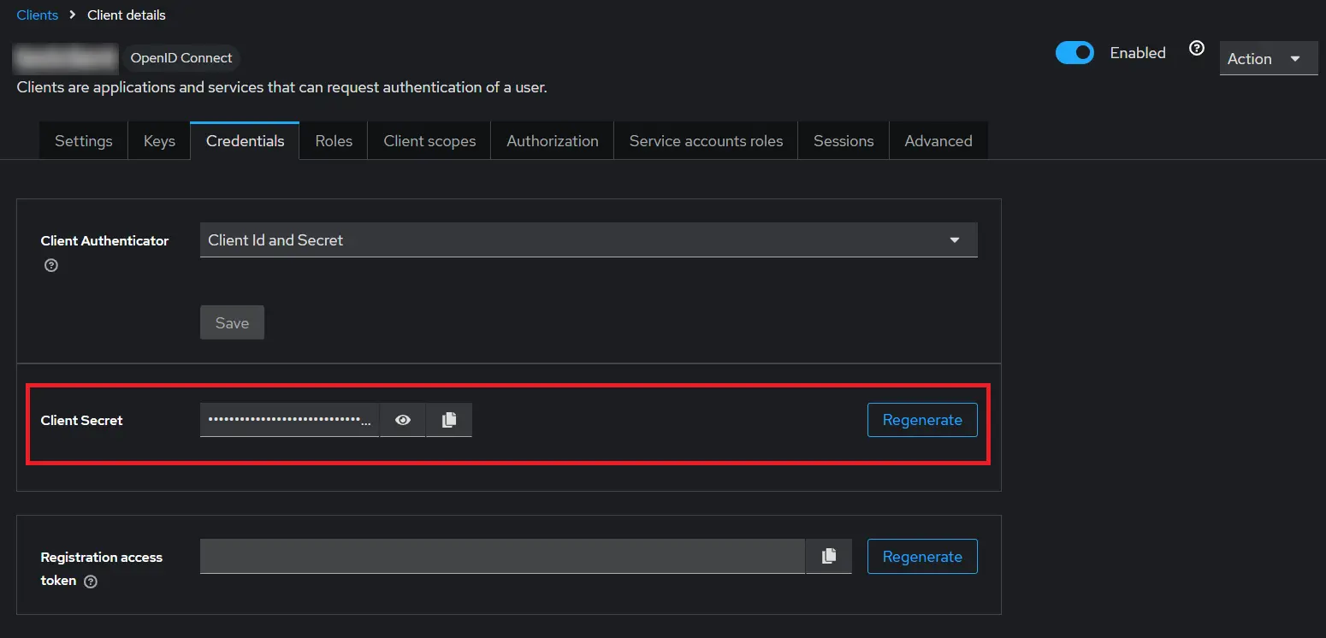1326x638 pixels.
Task: Regenerate the registration access token
Action: 922,557
